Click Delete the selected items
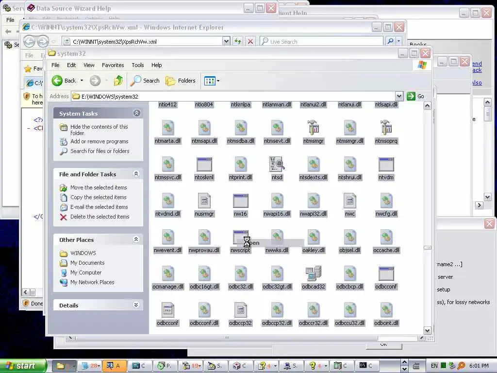The width and height of the screenshot is (497, 373). pos(100,217)
